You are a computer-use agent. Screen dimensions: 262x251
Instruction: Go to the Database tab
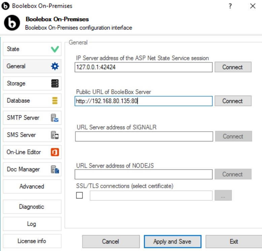(x=32, y=100)
